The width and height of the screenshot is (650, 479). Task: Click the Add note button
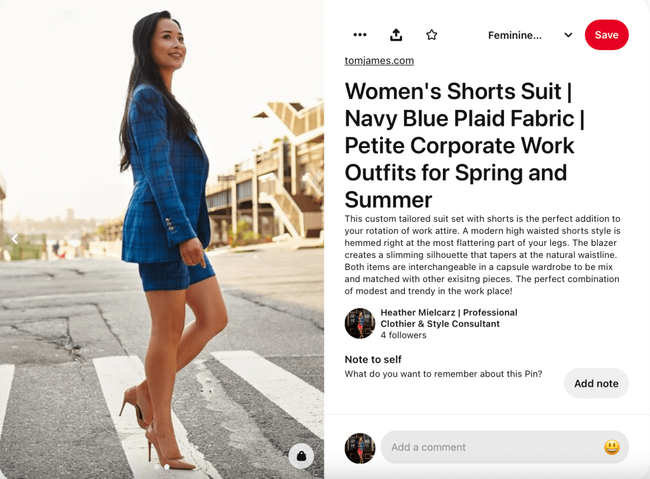coord(596,383)
